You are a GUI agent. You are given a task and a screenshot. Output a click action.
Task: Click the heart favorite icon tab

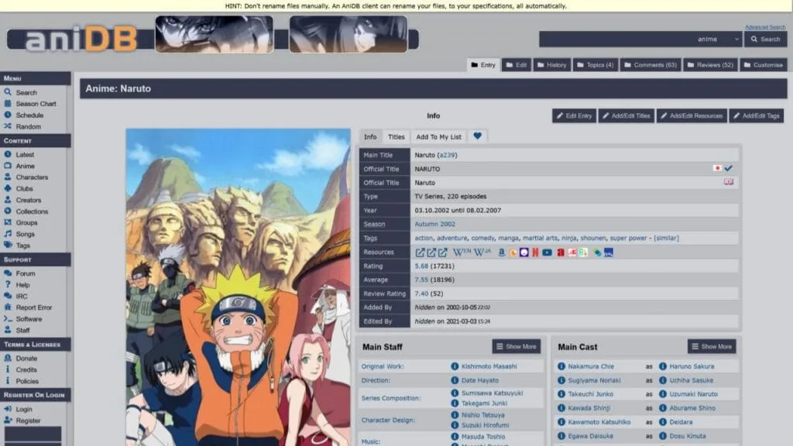point(477,136)
